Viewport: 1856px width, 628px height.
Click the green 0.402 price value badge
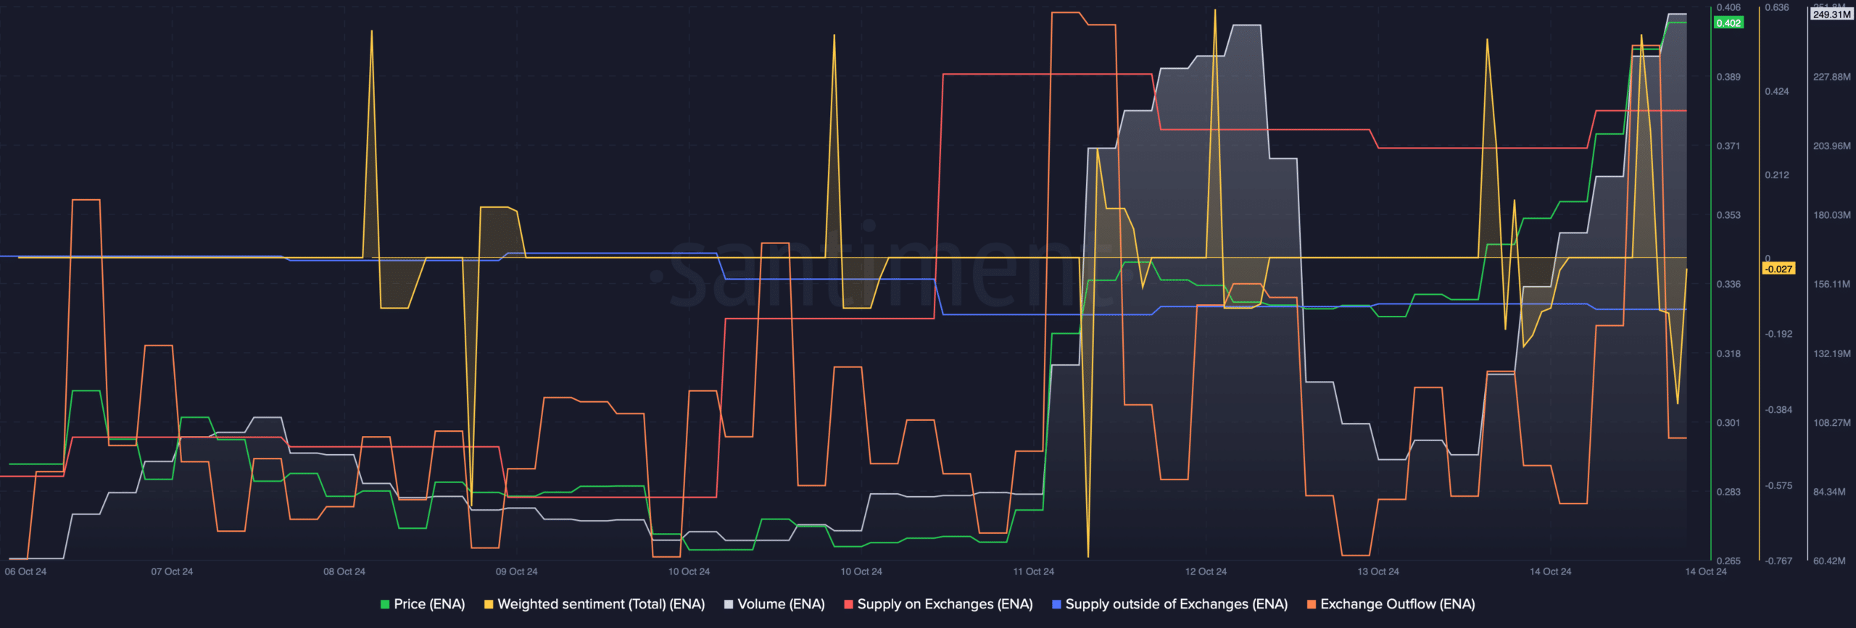click(1728, 23)
